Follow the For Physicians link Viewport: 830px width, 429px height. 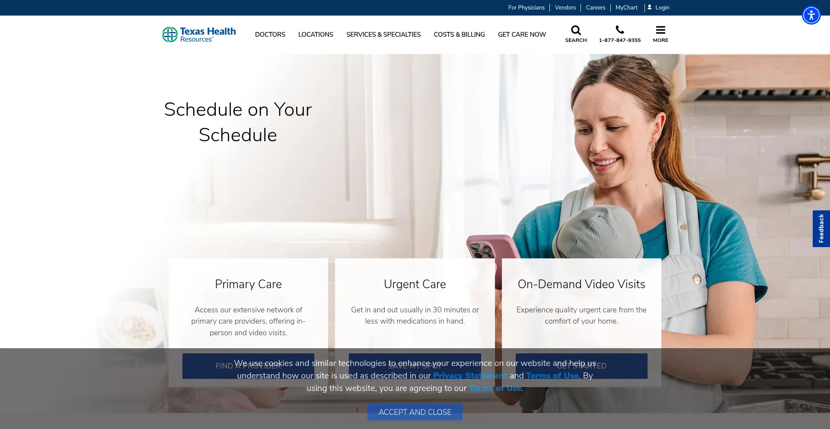[x=526, y=8]
